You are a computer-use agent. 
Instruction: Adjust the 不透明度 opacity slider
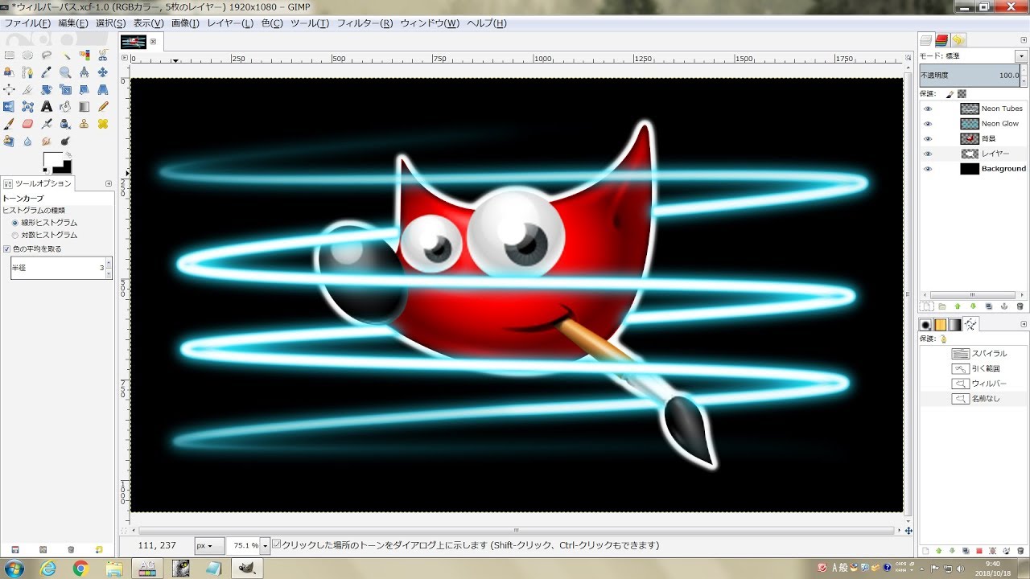click(970, 75)
